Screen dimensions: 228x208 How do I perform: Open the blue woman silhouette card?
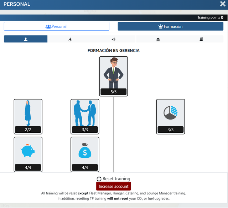pyautogui.click(x=28, y=117)
